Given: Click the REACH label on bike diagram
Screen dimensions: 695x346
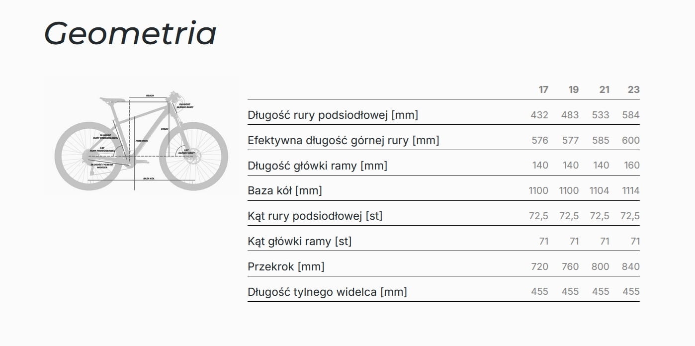Looking at the screenshot, I should 150,95.
